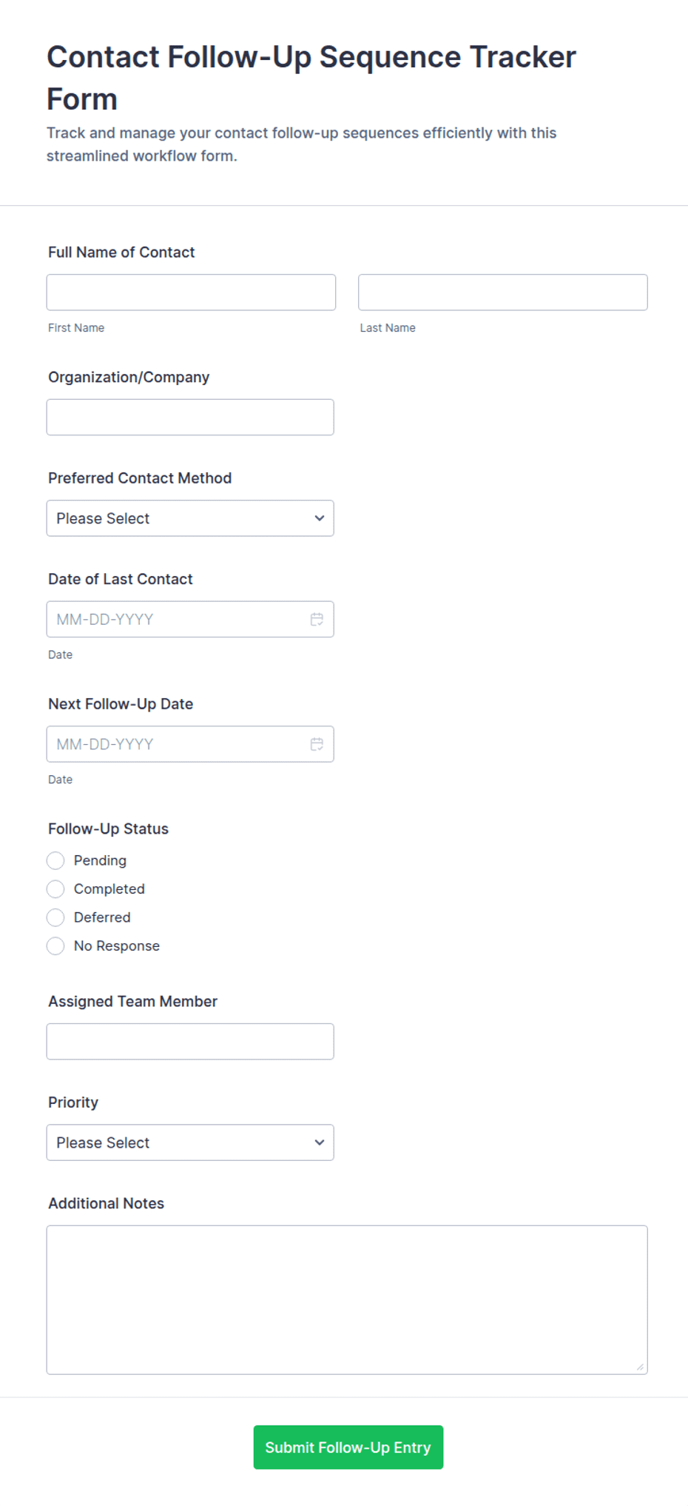The width and height of the screenshot is (688, 1506).
Task: Open the Priority dropdown
Action: click(x=190, y=1142)
